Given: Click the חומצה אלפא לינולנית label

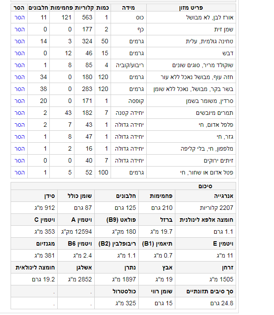Looking at the screenshot, I should point(207,220).
